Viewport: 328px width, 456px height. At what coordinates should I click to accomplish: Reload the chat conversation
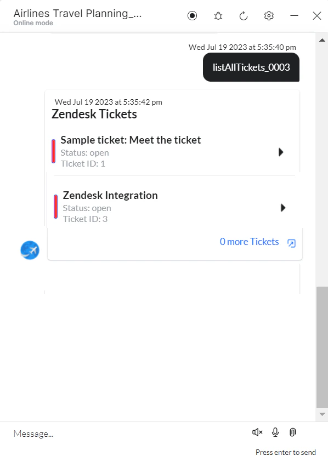(x=243, y=15)
